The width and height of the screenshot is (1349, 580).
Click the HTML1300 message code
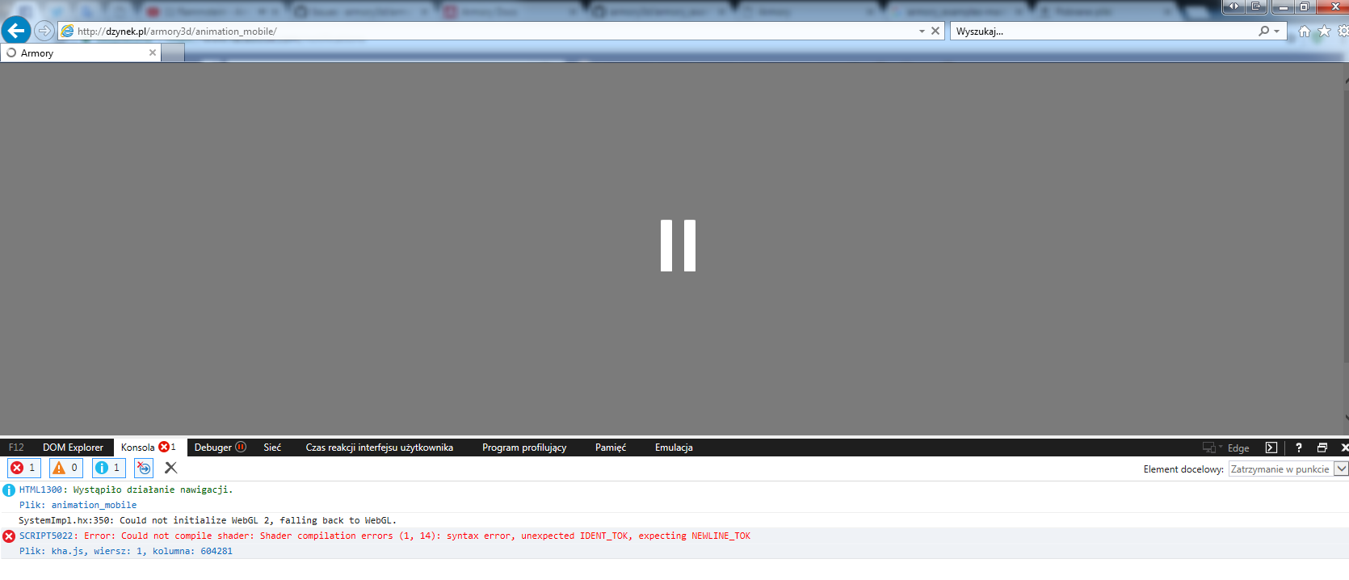pos(40,490)
